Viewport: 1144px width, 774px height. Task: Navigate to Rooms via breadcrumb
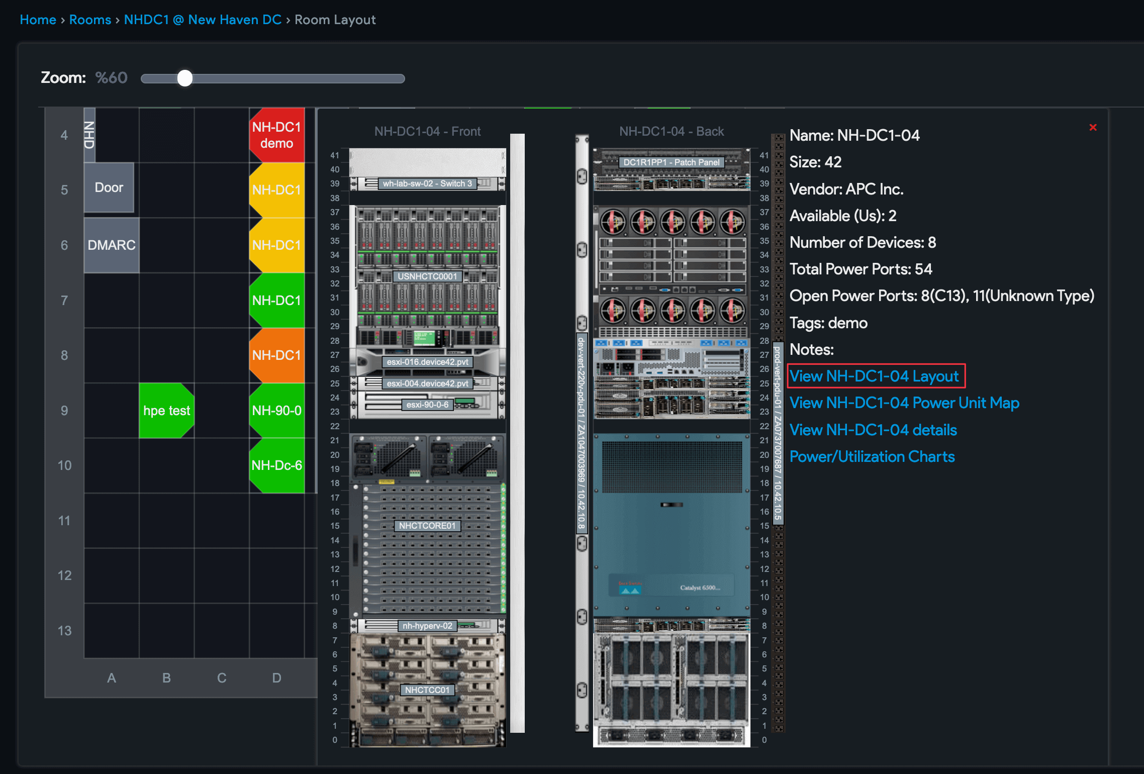tap(90, 20)
